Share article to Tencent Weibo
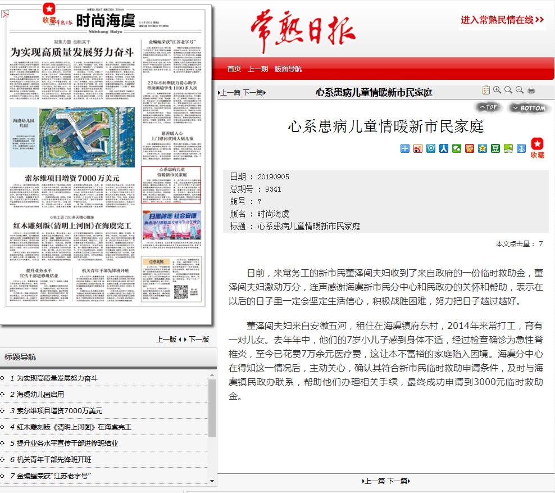Screen dimensions: 555x493 (x=431, y=148)
